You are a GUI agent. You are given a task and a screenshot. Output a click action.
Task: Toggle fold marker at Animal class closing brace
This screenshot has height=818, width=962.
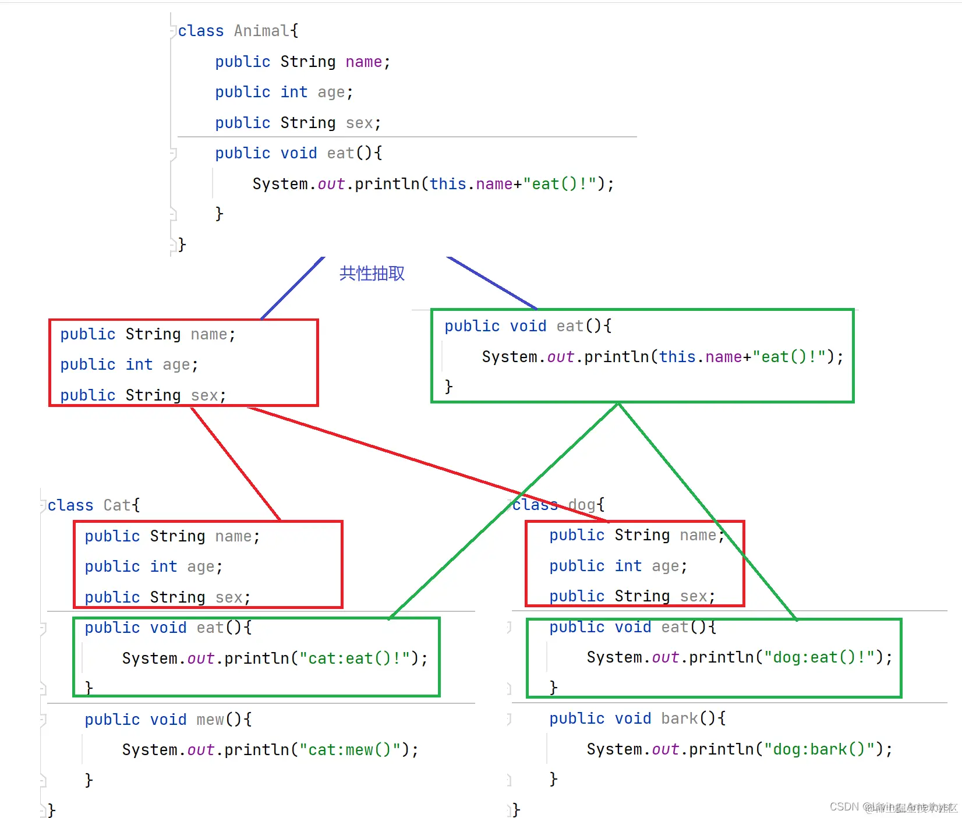(x=173, y=245)
